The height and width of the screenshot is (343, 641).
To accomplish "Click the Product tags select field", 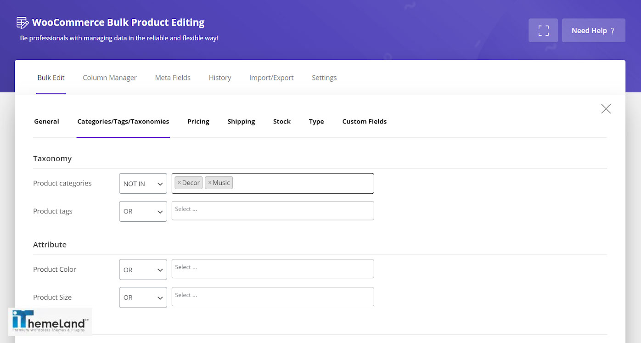I will pos(273,211).
